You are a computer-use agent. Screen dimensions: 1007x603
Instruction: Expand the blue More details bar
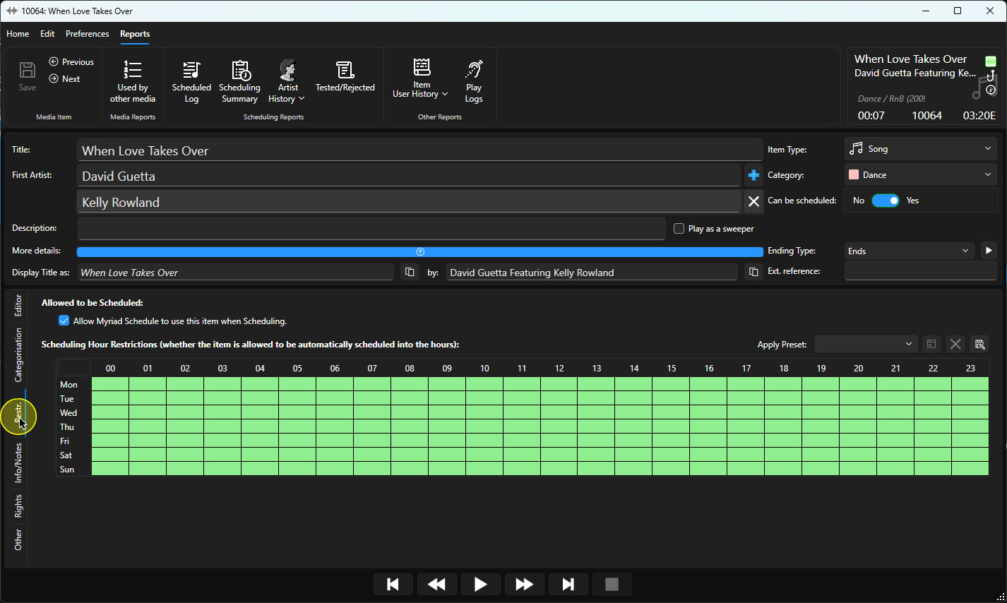420,251
